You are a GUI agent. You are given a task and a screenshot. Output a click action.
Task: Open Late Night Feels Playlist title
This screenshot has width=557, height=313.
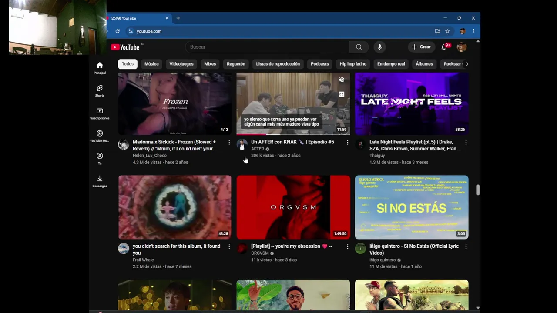pyautogui.click(x=415, y=145)
